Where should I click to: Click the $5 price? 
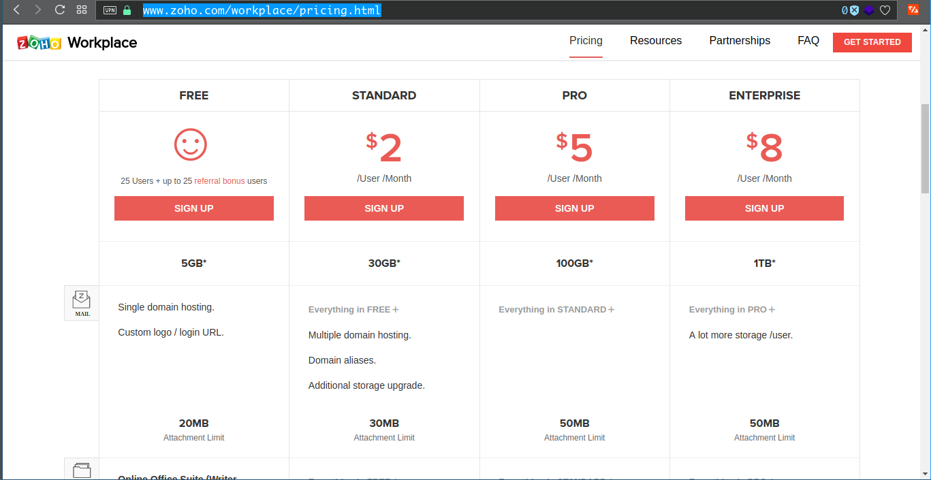[575, 147]
